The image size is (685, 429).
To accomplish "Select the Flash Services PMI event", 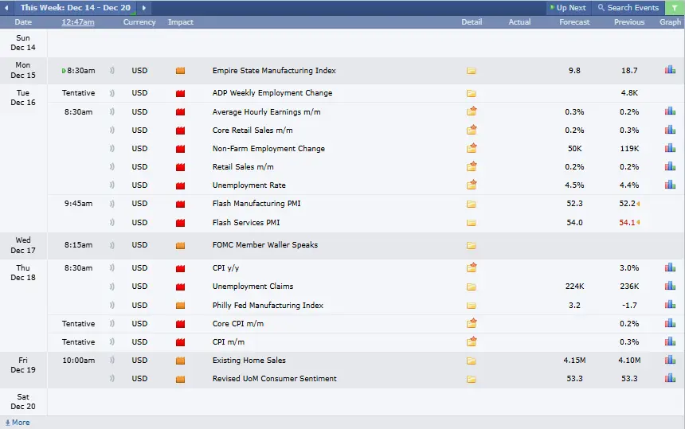I will click(246, 222).
